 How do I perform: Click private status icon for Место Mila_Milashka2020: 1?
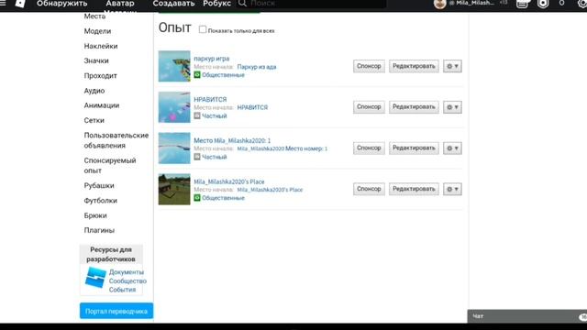[197, 157]
